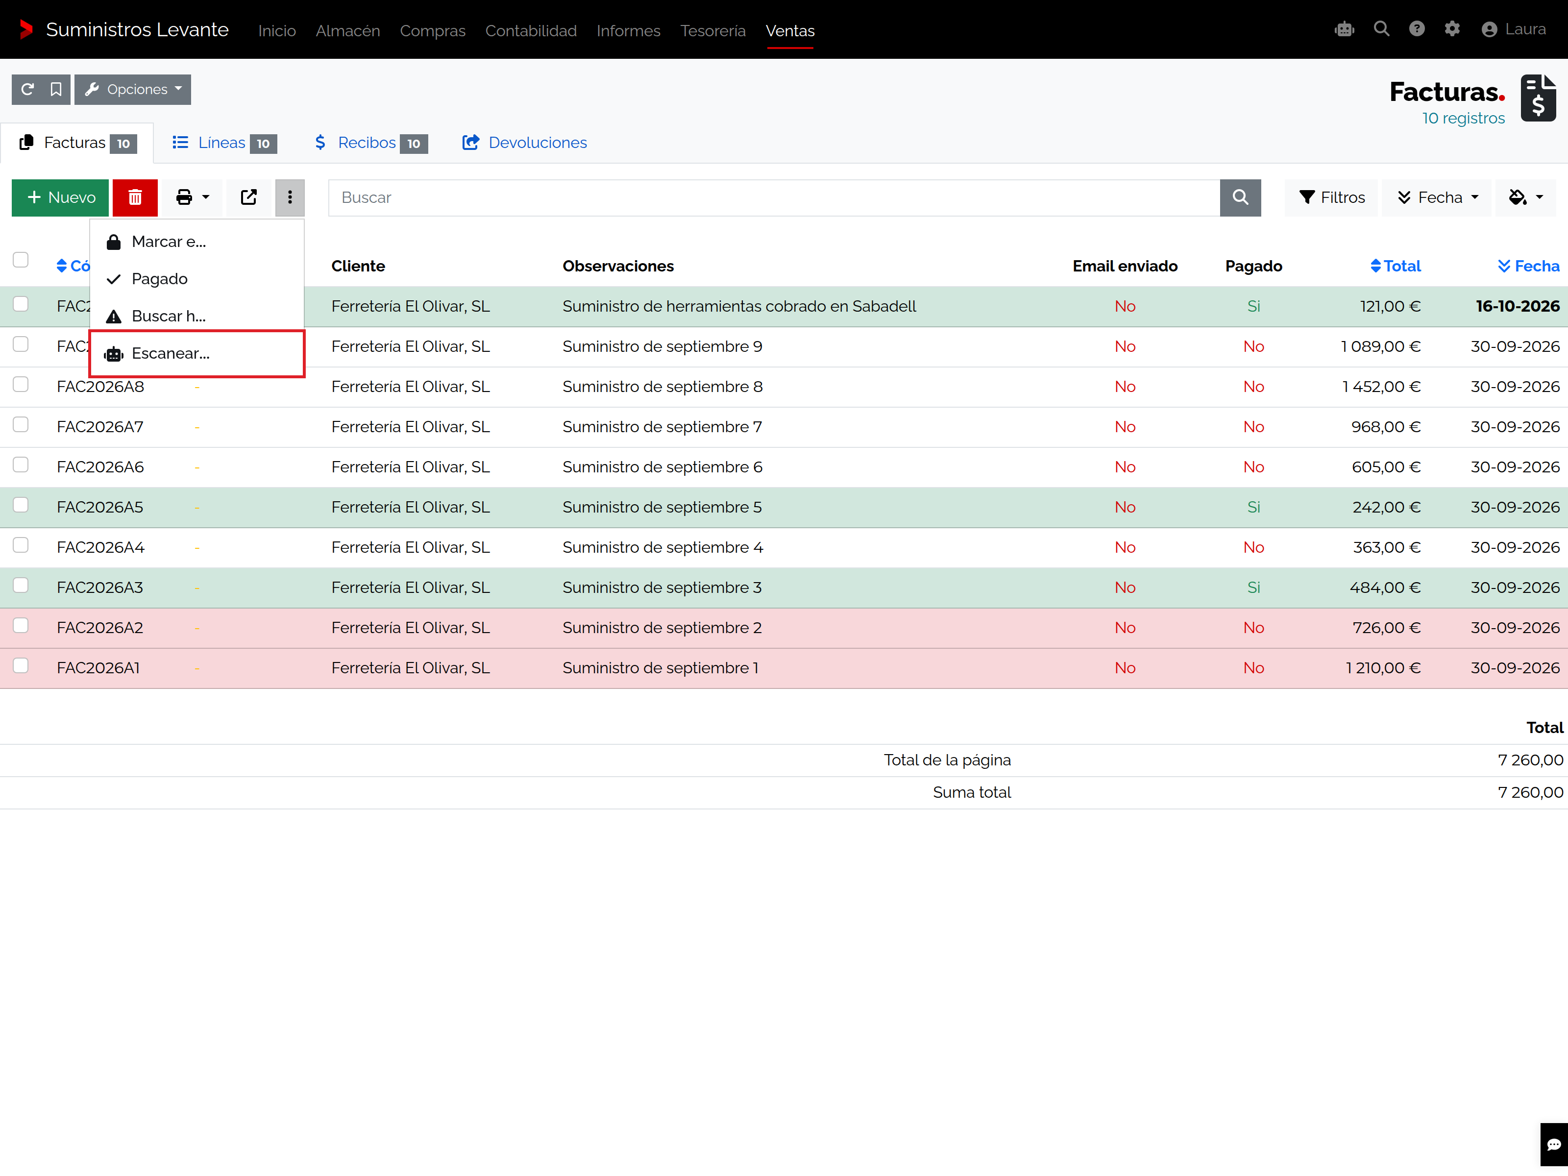Image resolution: width=1568 pixels, height=1176 pixels.
Task: Open invoice row Suministro de septiembre 6
Action: tap(784, 467)
